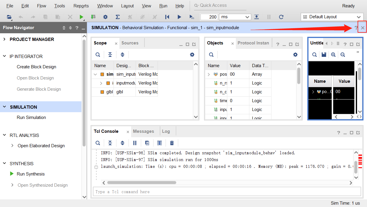
Task: Run Behavioral Simulation with green play icon
Action: [81, 17]
